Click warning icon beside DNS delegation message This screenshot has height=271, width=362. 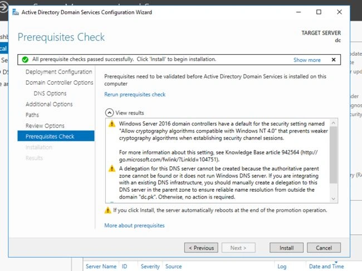pyautogui.click(x=112, y=168)
